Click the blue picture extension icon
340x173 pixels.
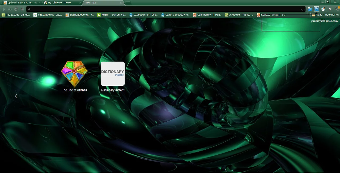[x=316, y=9]
